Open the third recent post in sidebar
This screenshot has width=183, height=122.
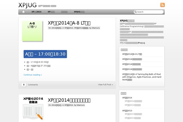click(x=131, y=64)
